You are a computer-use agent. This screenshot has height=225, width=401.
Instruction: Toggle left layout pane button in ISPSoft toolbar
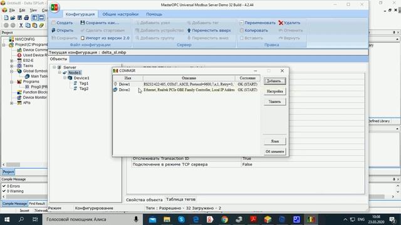click(34, 17)
